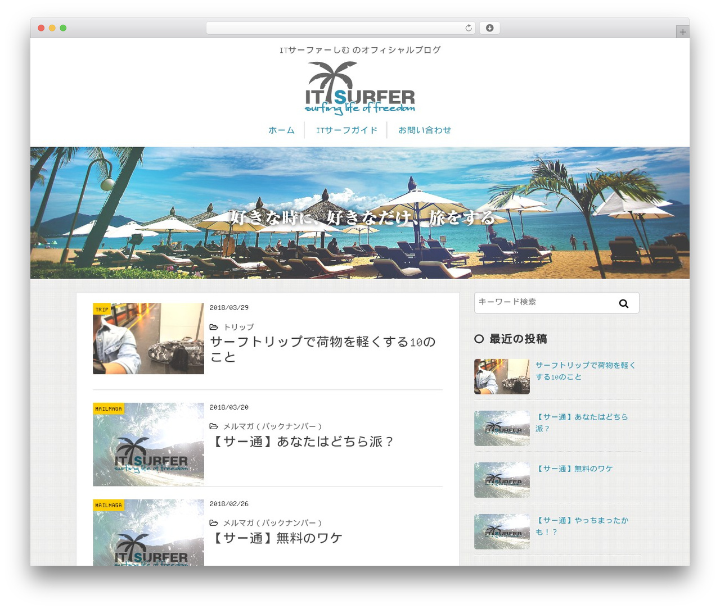
Task: Click メルマガ category link of 無料のワケ post
Action: point(272,523)
